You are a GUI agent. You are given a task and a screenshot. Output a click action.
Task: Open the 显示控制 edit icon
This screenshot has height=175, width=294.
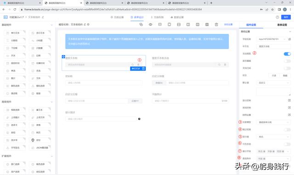(289, 100)
